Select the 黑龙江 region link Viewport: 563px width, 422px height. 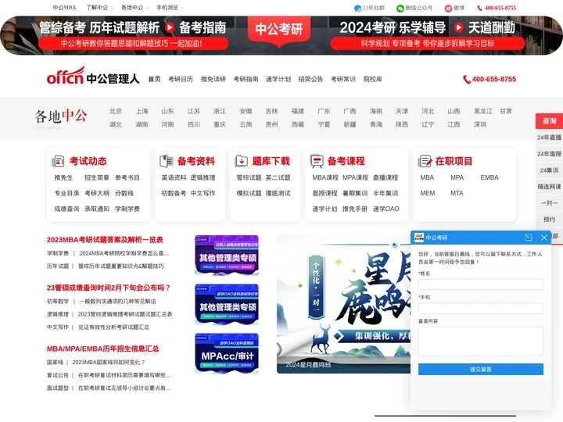click(483, 111)
